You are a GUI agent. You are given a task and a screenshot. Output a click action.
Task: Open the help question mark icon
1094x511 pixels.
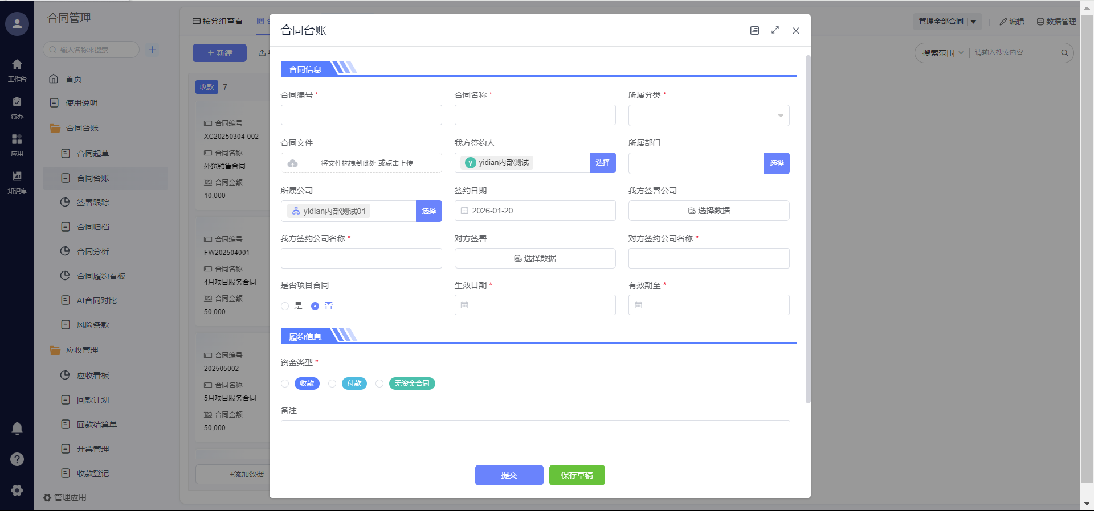click(x=17, y=459)
